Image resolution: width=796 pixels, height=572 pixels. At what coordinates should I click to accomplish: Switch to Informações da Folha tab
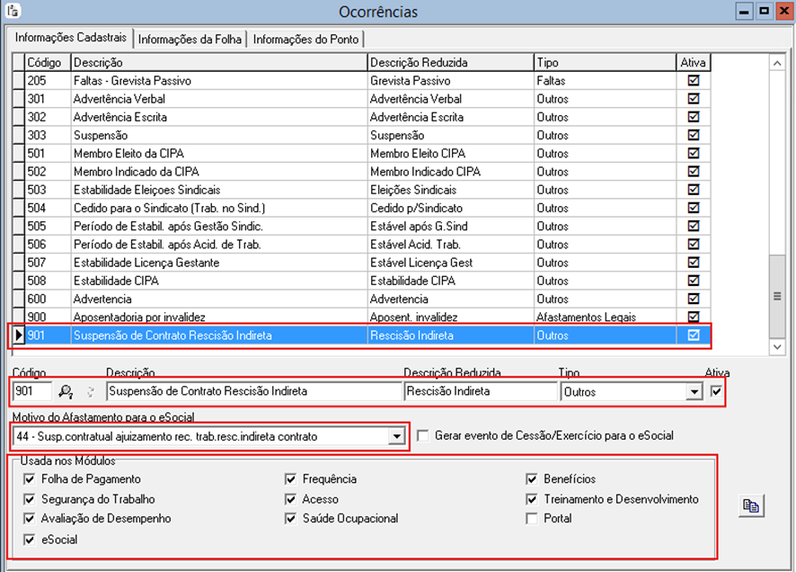190,40
